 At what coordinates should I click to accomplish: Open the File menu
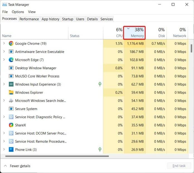5,12
